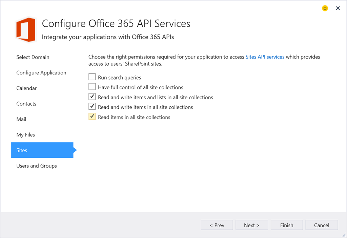Close the Configure Office 365 dialog

click(338, 8)
